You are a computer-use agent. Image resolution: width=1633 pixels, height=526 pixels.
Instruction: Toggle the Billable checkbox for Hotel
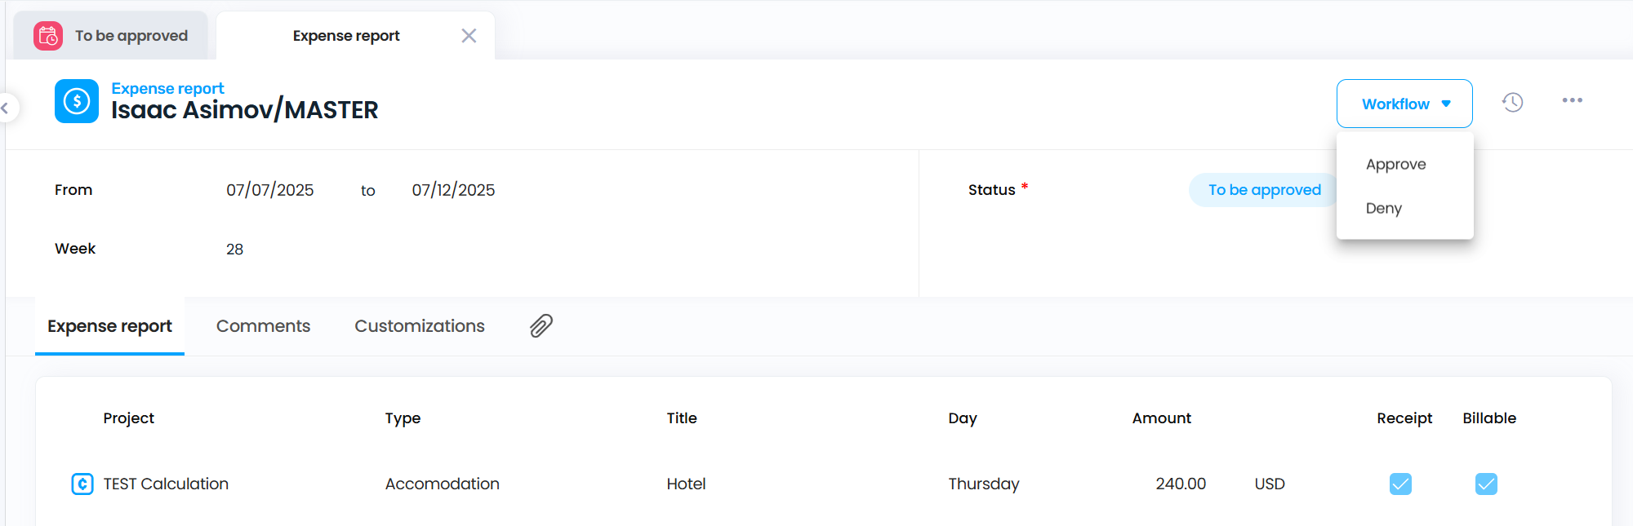pyautogui.click(x=1486, y=484)
